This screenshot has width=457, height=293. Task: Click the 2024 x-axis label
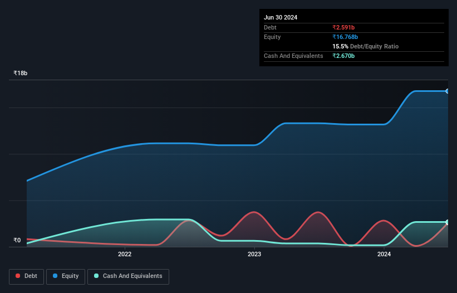point(384,254)
